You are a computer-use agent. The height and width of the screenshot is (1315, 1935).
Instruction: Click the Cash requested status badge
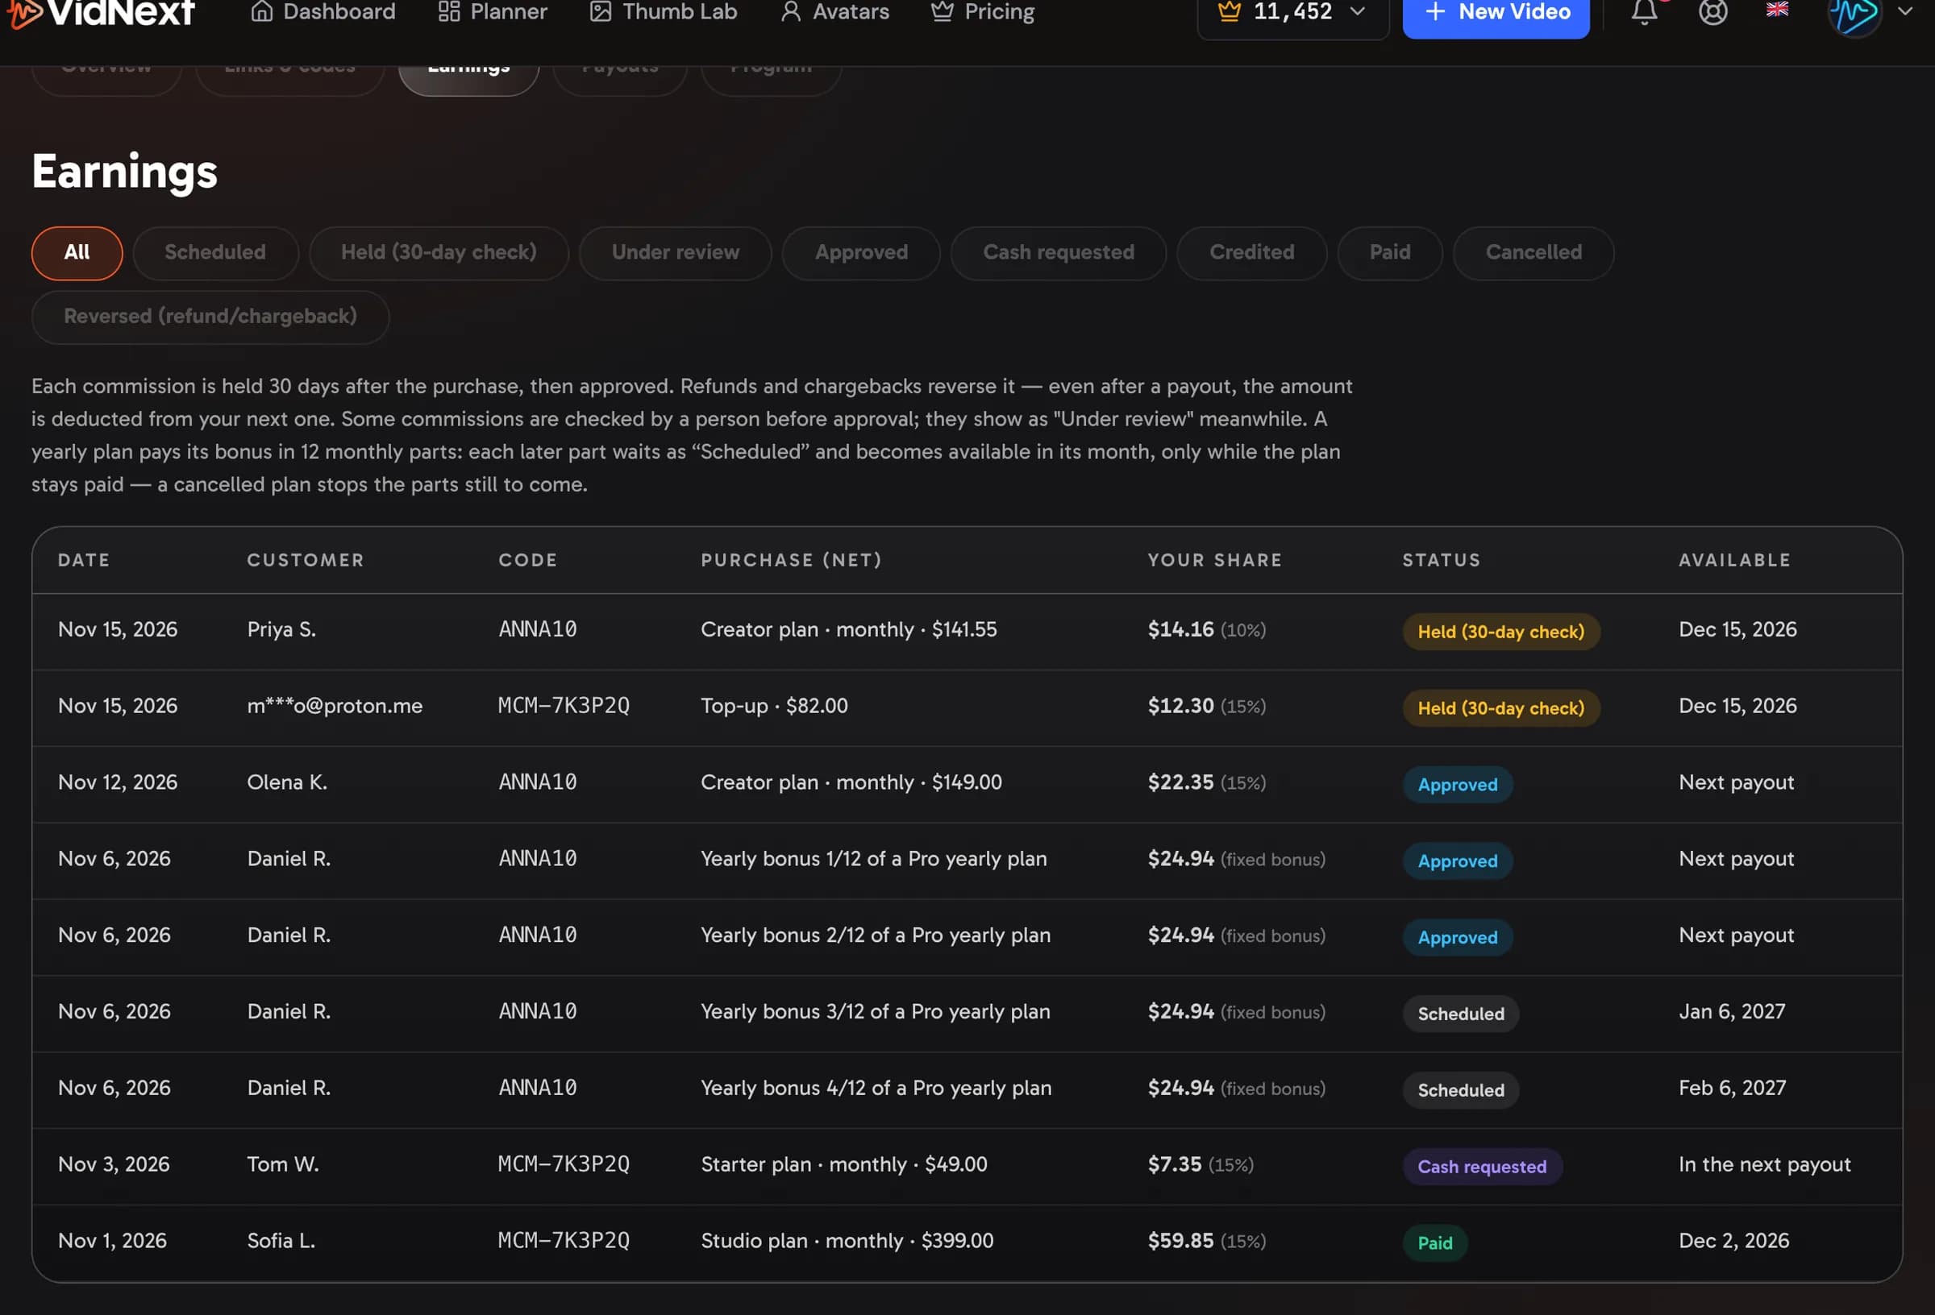click(1481, 1167)
